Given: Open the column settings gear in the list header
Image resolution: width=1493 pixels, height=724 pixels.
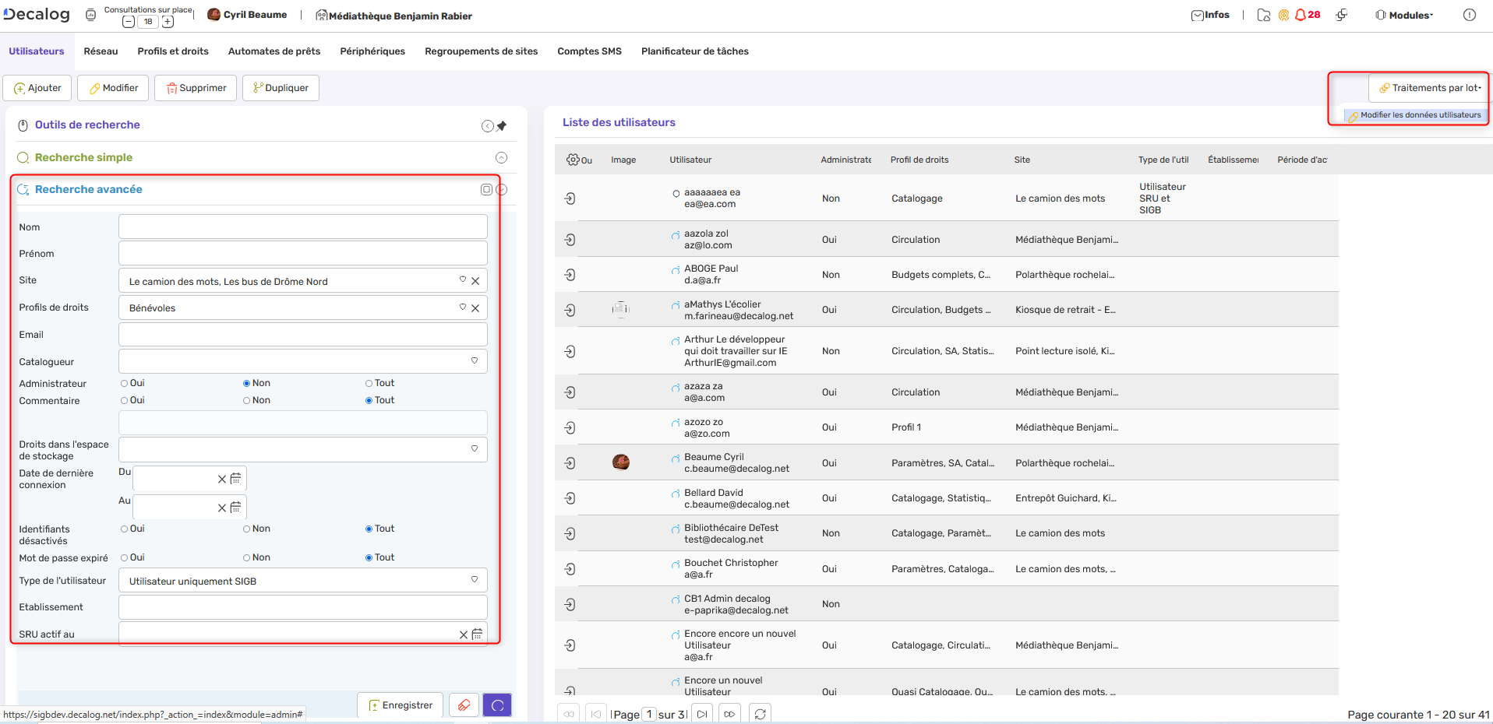Looking at the screenshot, I should tap(574, 160).
